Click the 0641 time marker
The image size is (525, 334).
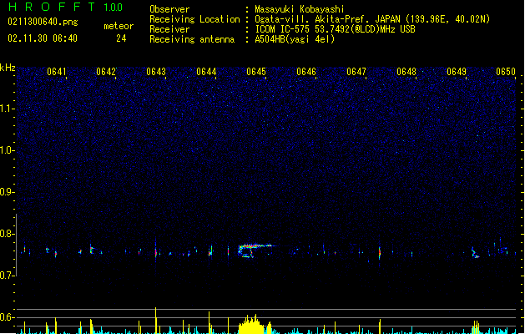[56, 72]
